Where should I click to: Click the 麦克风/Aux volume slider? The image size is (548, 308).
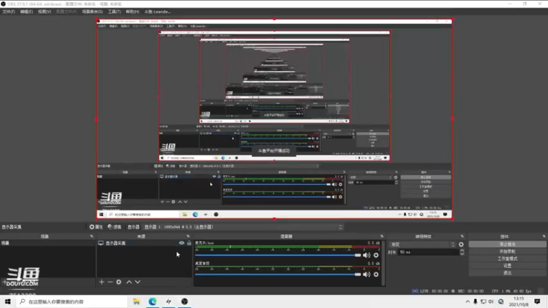click(x=278, y=255)
